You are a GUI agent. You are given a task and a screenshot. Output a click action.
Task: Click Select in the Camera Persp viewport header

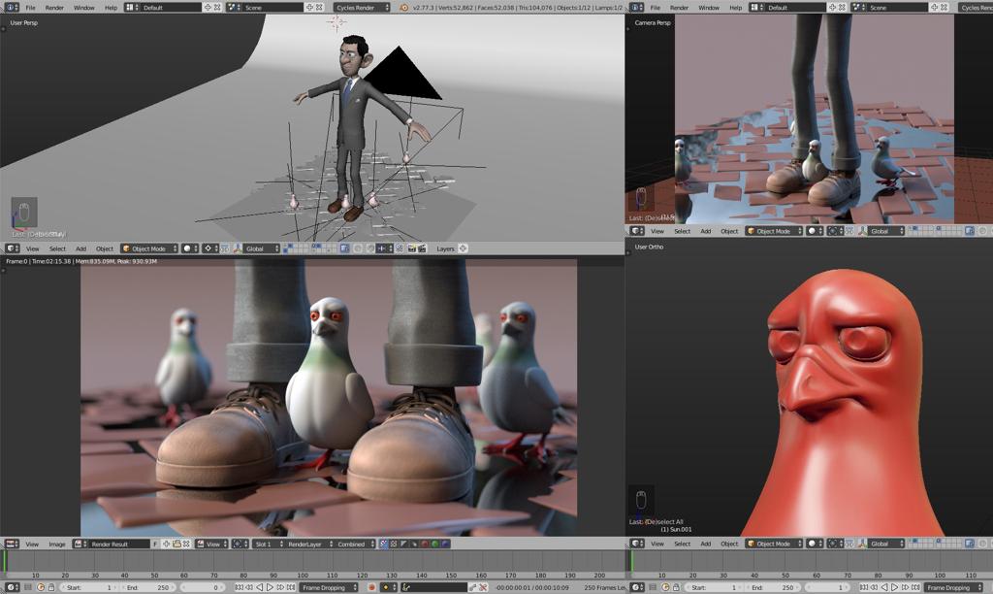coord(683,231)
